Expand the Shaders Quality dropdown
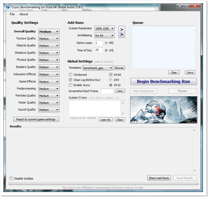 [49, 67]
